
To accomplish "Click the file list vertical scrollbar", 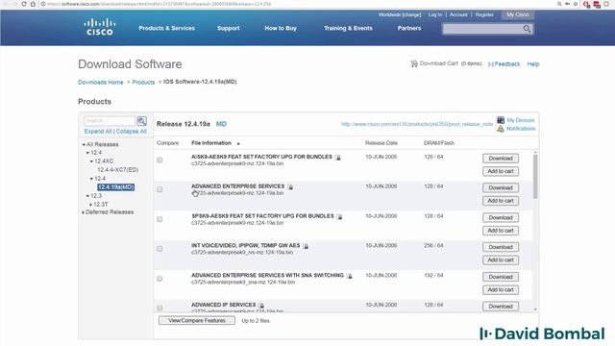I will coord(535,177).
